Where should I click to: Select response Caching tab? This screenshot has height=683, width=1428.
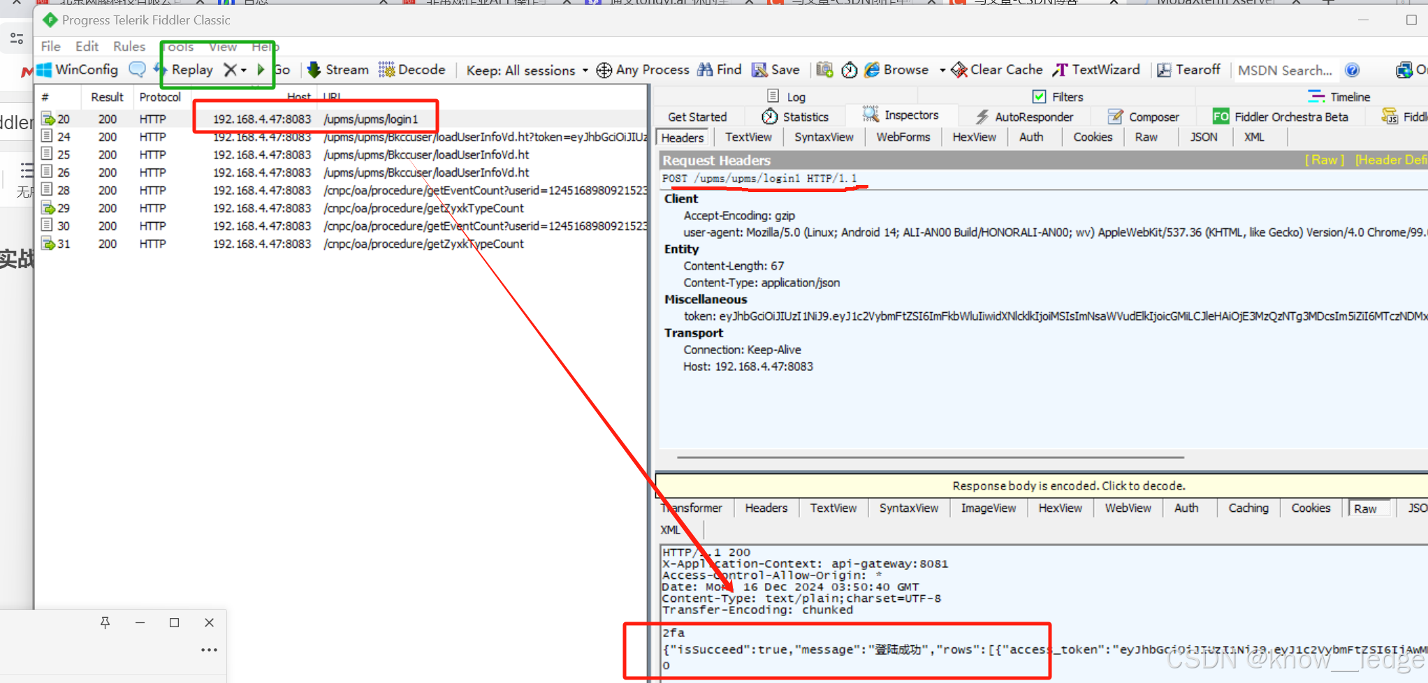(x=1248, y=508)
